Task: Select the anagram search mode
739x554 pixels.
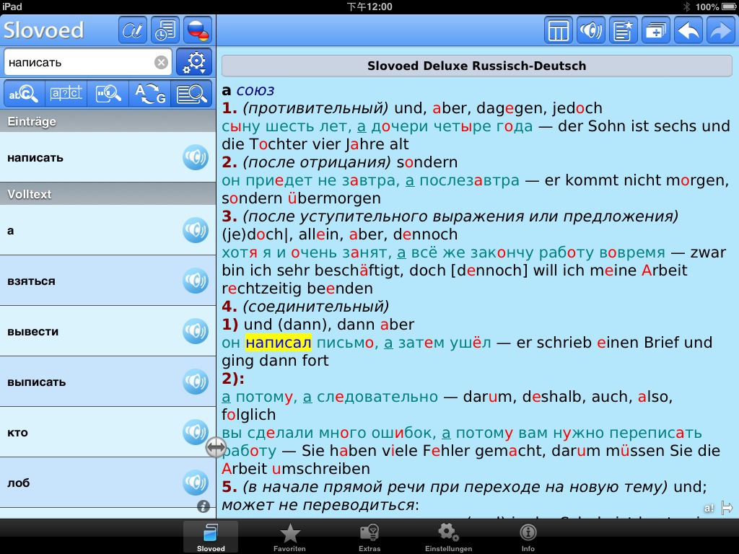Action: [150, 94]
